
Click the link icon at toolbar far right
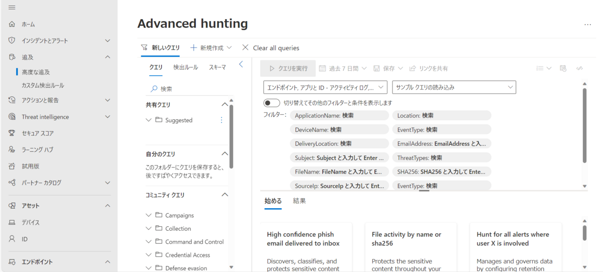coord(579,68)
